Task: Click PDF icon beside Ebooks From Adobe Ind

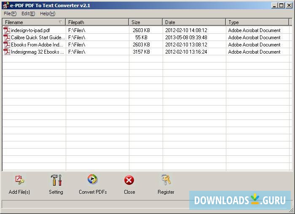Action: coord(7,45)
